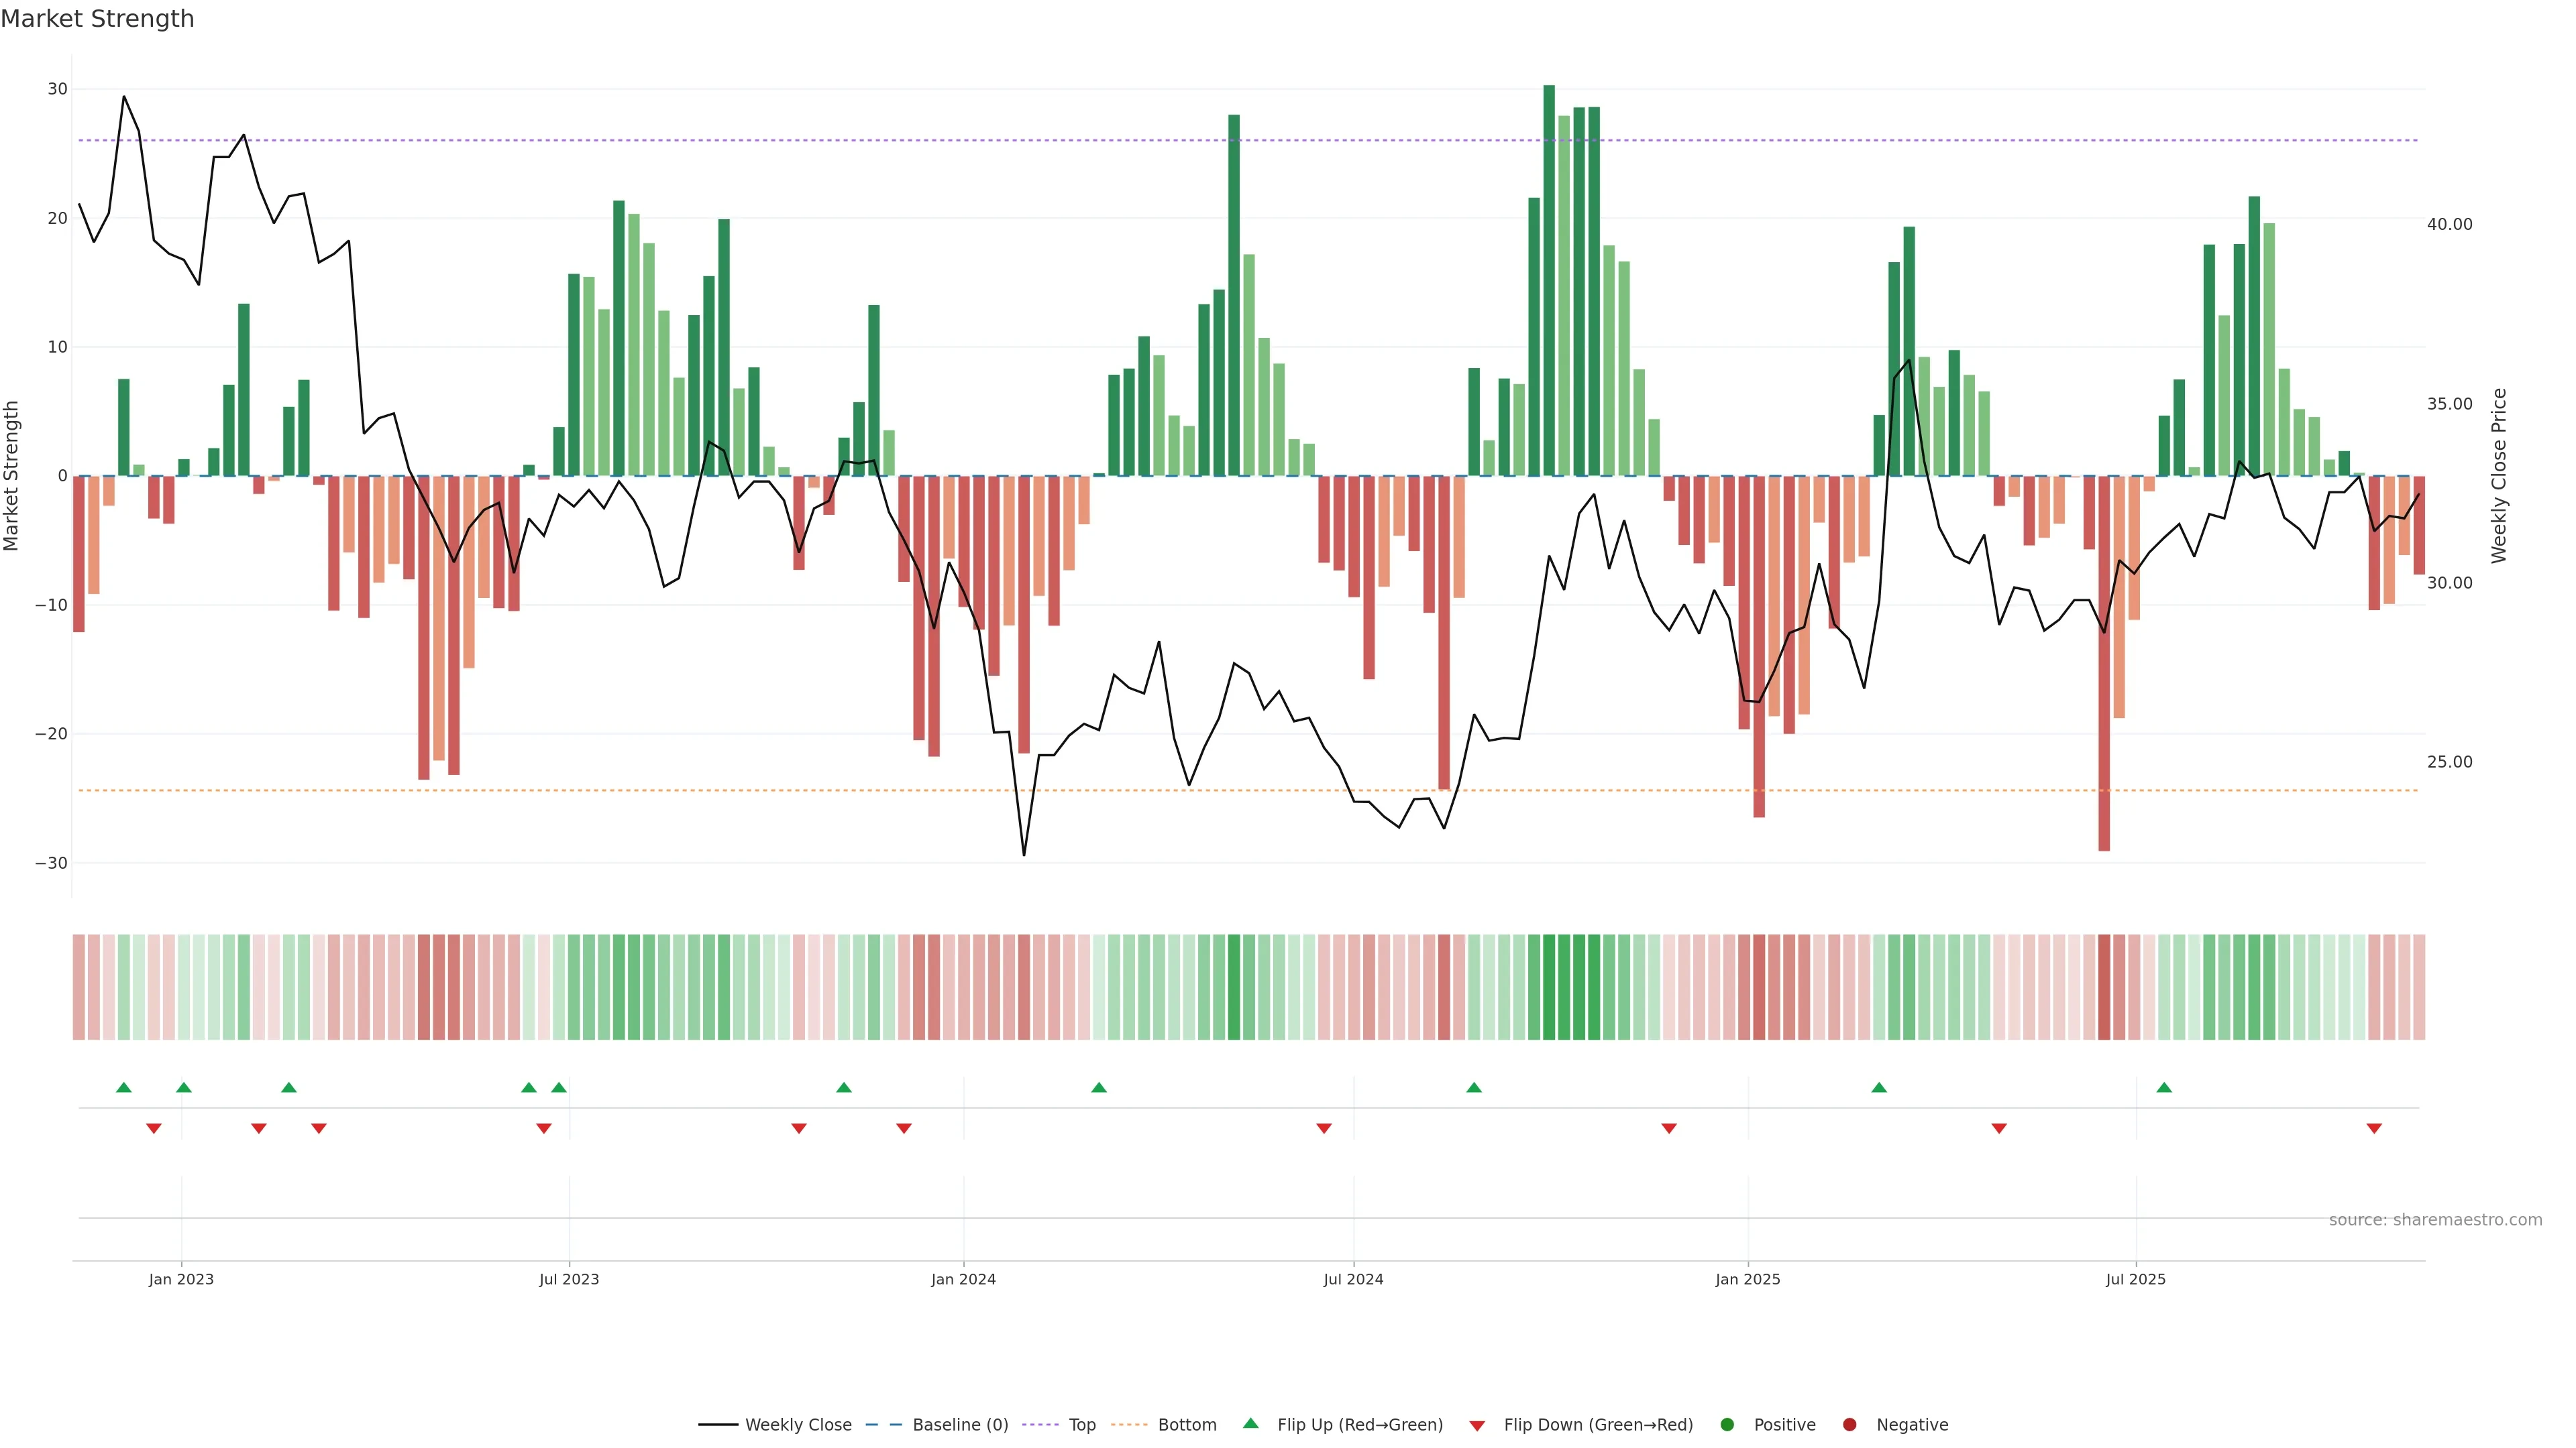This screenshot has width=2576, height=1448.
Task: Click the first green flip-up triangle marker
Action: (x=124, y=1087)
